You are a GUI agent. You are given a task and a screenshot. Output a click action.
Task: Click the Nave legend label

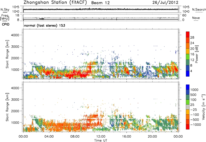pyautogui.click(x=196, y=18)
